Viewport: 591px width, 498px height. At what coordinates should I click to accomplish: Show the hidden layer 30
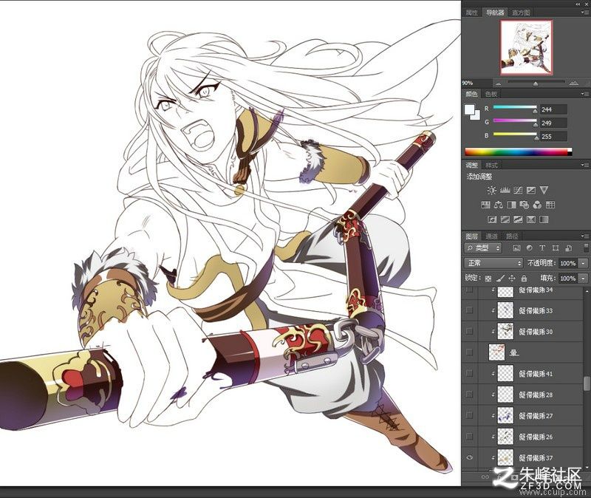pyautogui.click(x=469, y=331)
